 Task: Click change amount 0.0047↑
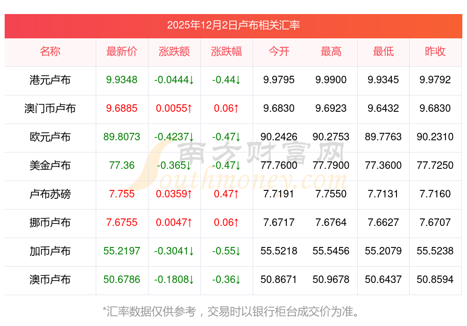tap(174, 223)
